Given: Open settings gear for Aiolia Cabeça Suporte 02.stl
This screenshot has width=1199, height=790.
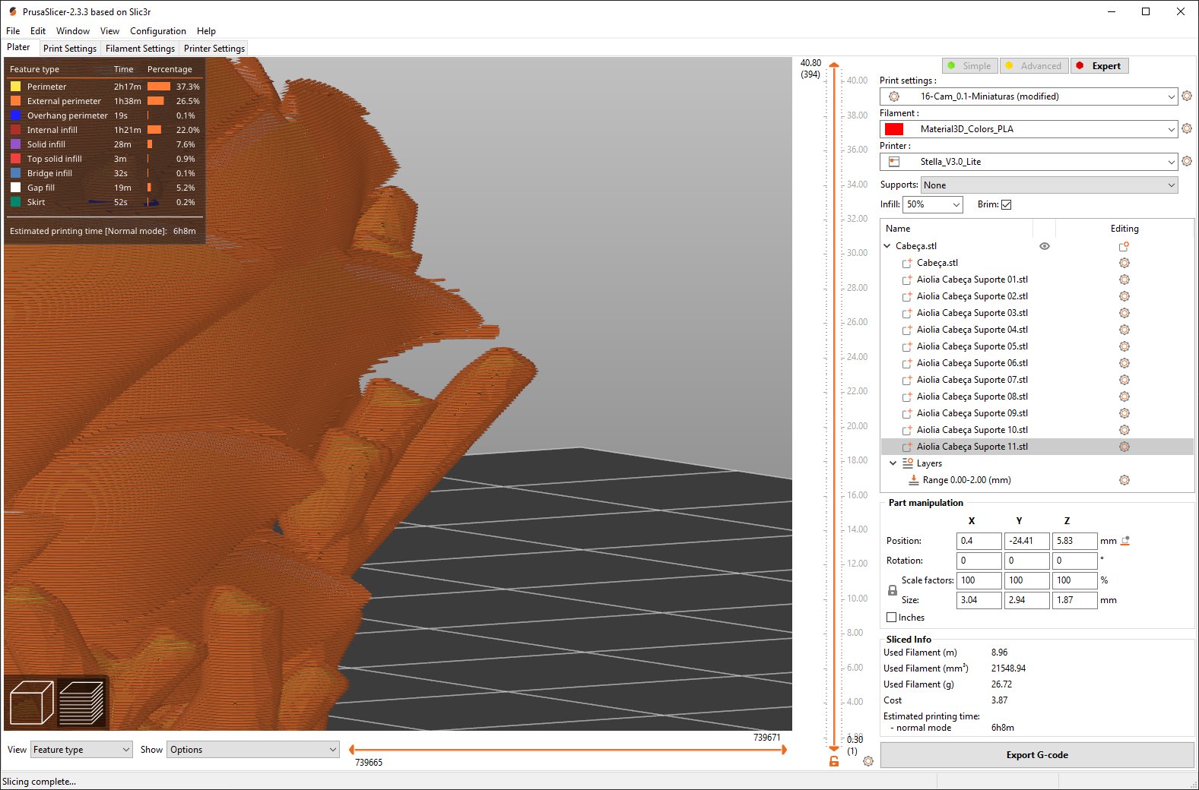Looking at the screenshot, I should pyautogui.click(x=1124, y=296).
